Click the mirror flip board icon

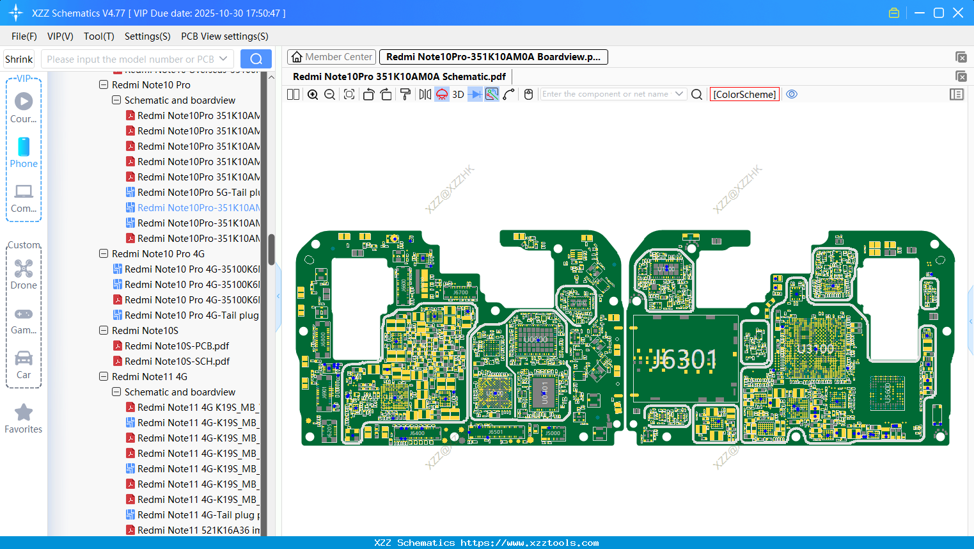click(x=425, y=95)
